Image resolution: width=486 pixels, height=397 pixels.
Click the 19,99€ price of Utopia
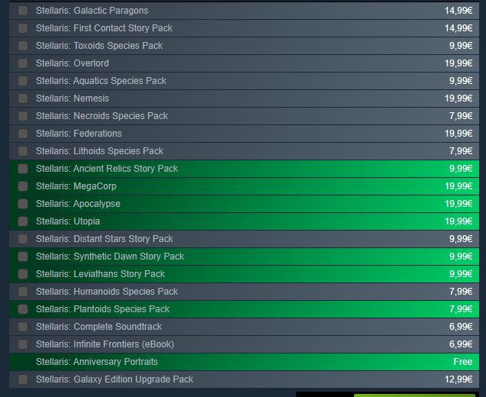tap(459, 221)
